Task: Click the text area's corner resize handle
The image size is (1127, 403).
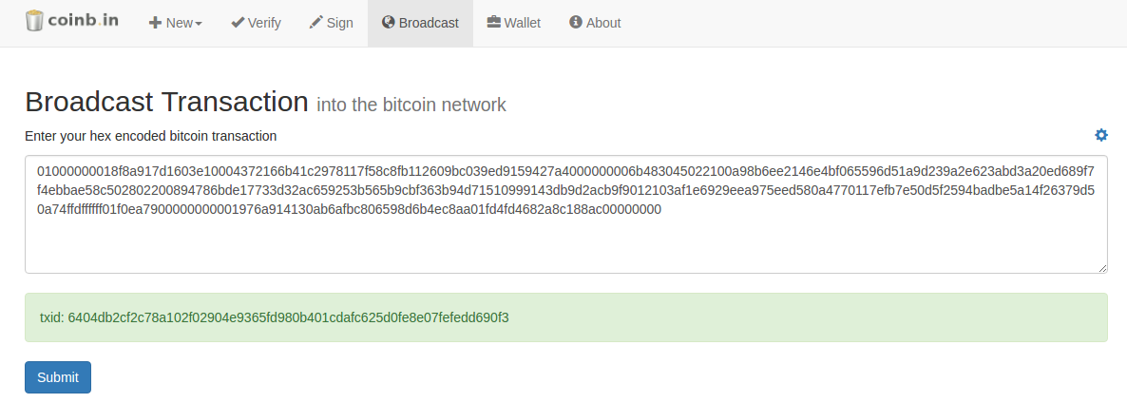Action: click(1102, 268)
